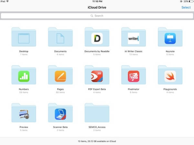Open the Pixelmator folder icon
This screenshot has height=145, width=194.
pos(134,75)
